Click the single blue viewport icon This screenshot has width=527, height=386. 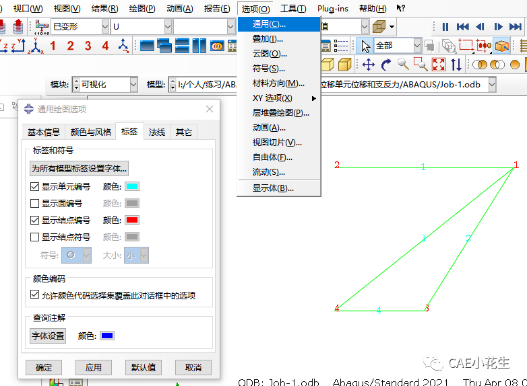pos(147,46)
